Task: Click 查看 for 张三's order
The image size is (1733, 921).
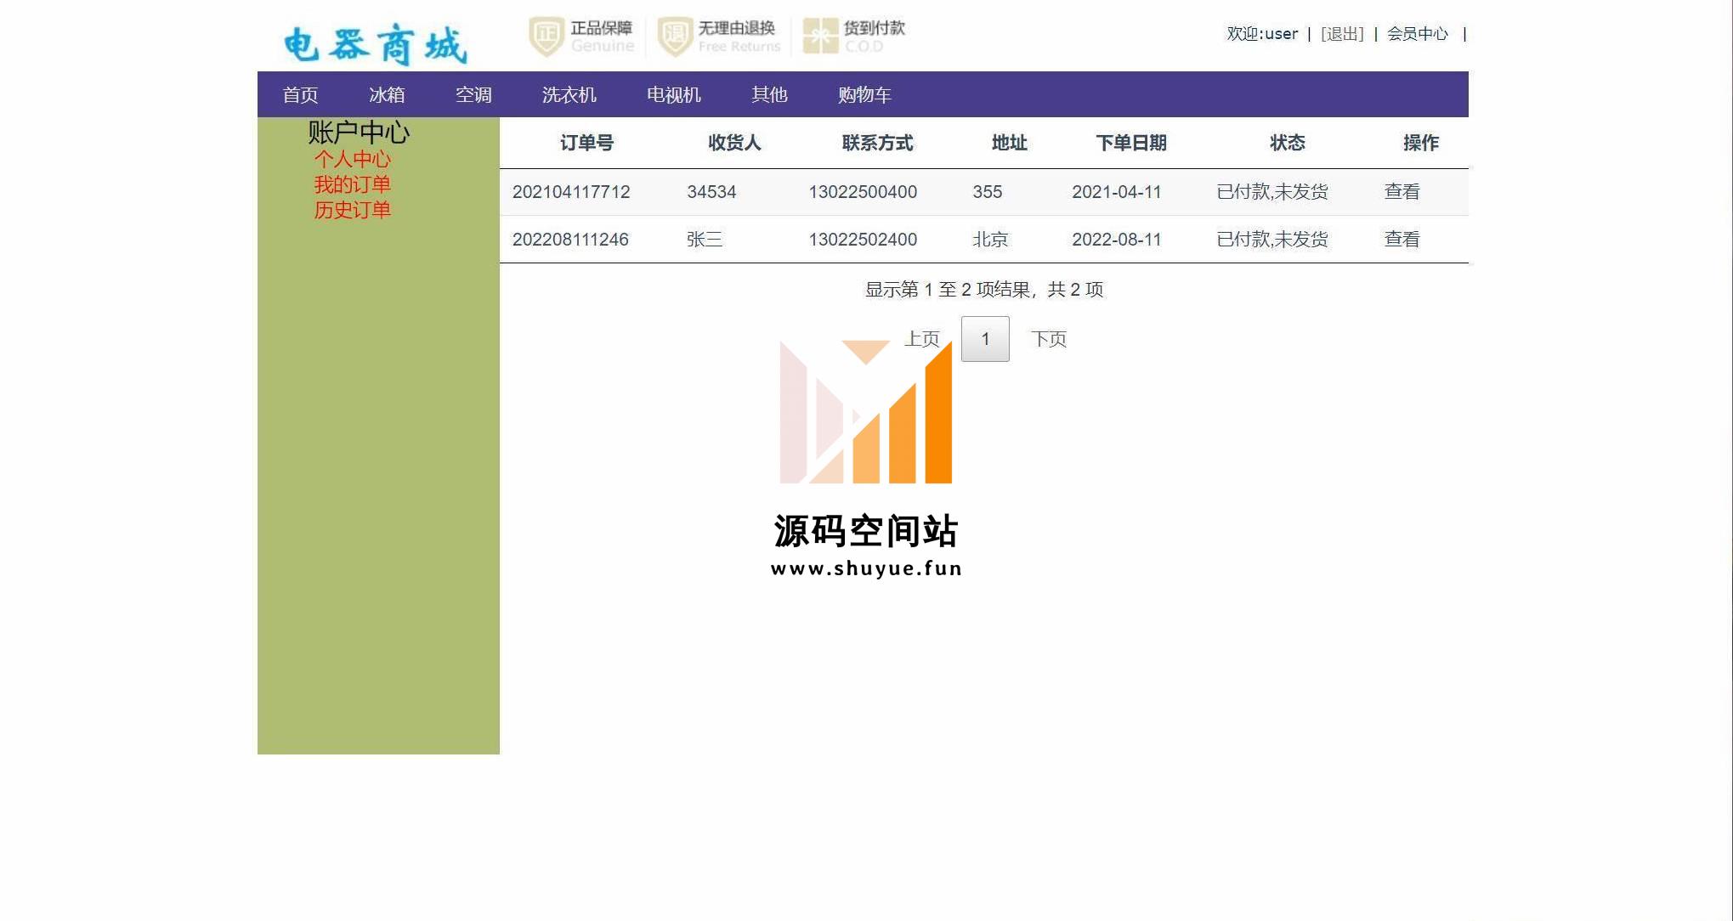Action: [1402, 240]
